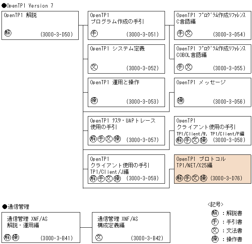Click the 文 symbol in the 構成定義編 box
Viewport: 252px width, 244px height.
point(99,238)
